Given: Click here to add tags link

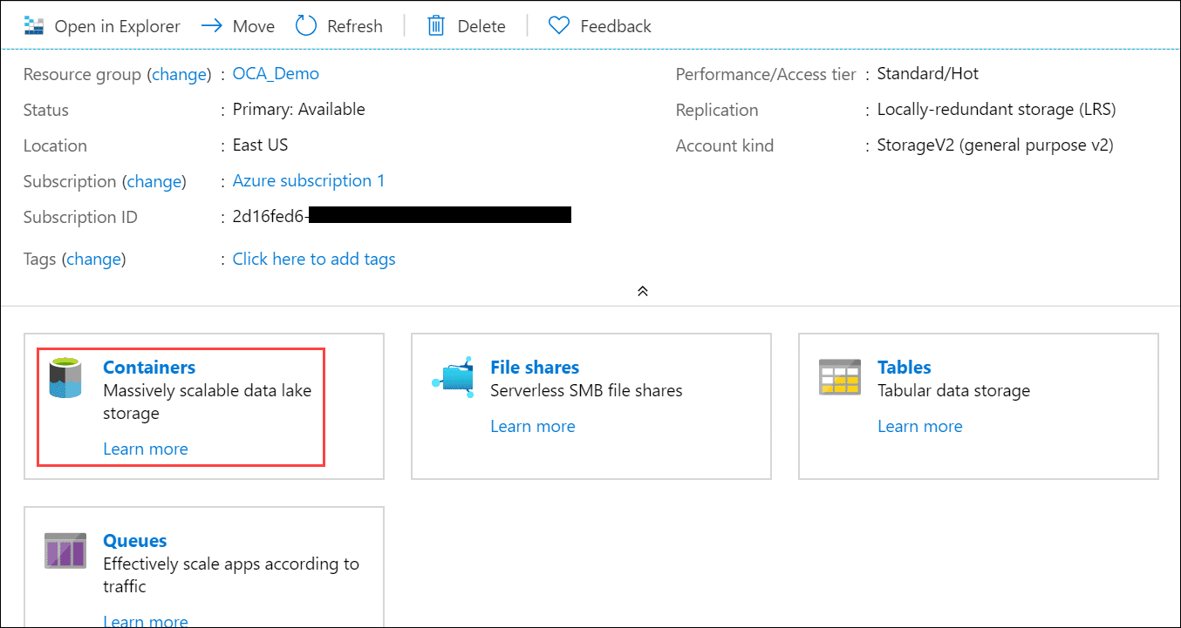Looking at the screenshot, I should click(x=314, y=260).
